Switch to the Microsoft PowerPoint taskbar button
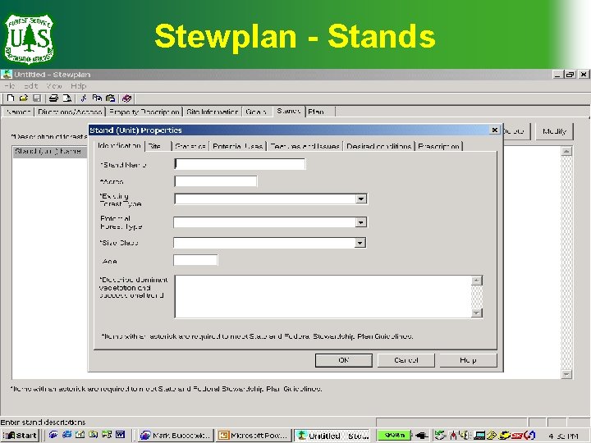 pos(254,436)
